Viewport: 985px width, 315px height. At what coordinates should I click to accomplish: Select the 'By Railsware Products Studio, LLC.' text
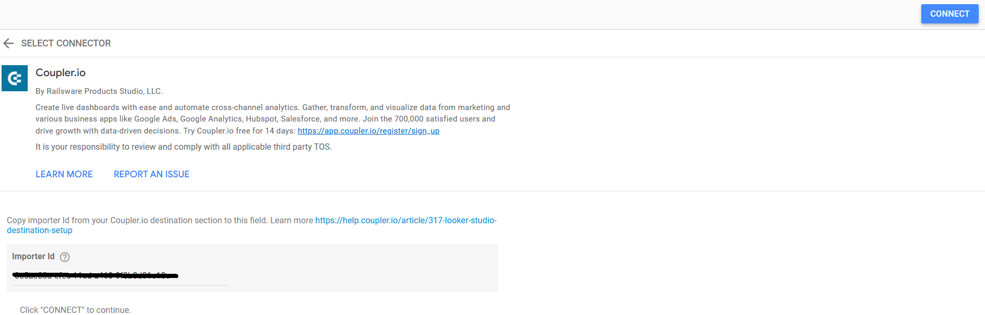tap(99, 91)
